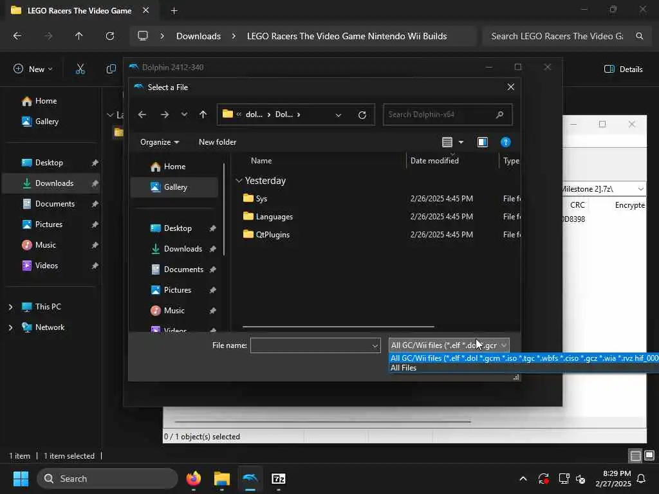
Task: Change view layout icon in file dialog
Action: (x=447, y=142)
